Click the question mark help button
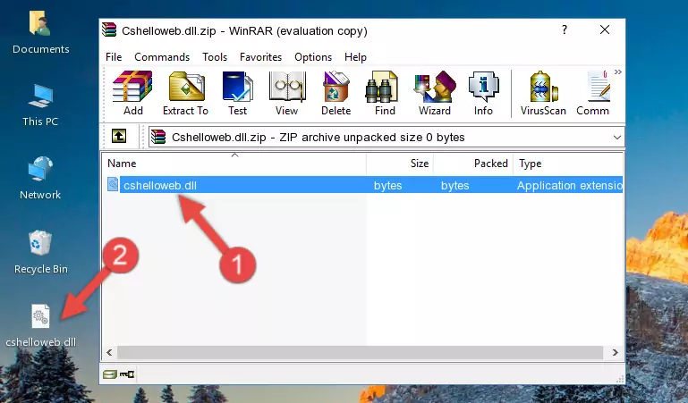Image resolution: width=688 pixels, height=403 pixels. coord(565,29)
